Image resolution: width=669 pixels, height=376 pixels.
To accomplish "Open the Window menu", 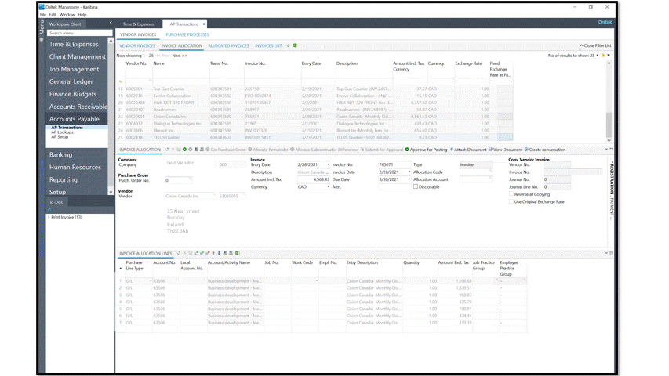I will (x=67, y=15).
